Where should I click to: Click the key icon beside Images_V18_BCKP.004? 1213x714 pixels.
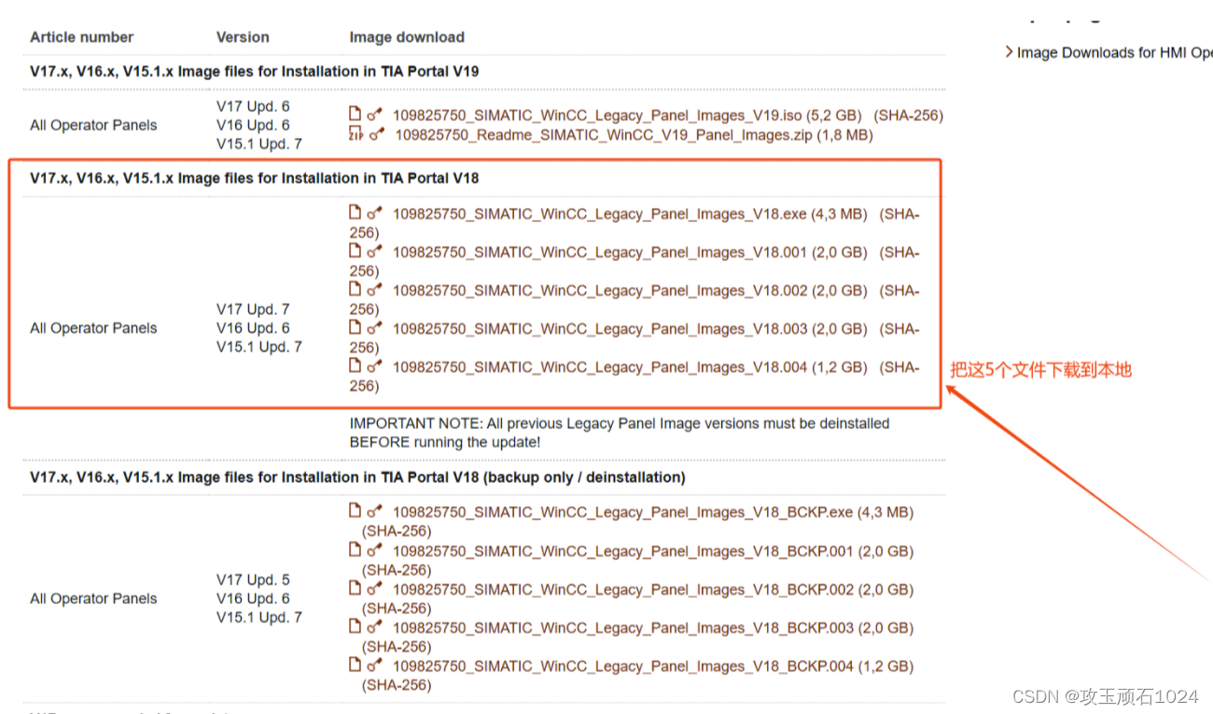(x=374, y=665)
